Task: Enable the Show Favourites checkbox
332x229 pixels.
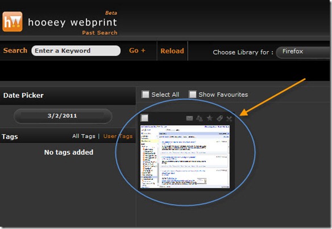Action: (x=193, y=94)
